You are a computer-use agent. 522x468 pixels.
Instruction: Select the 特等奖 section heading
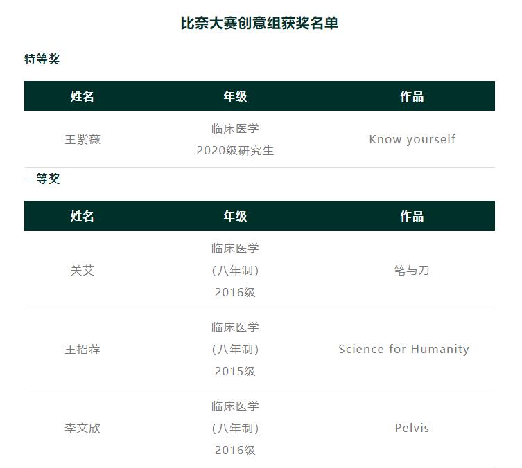(x=42, y=59)
